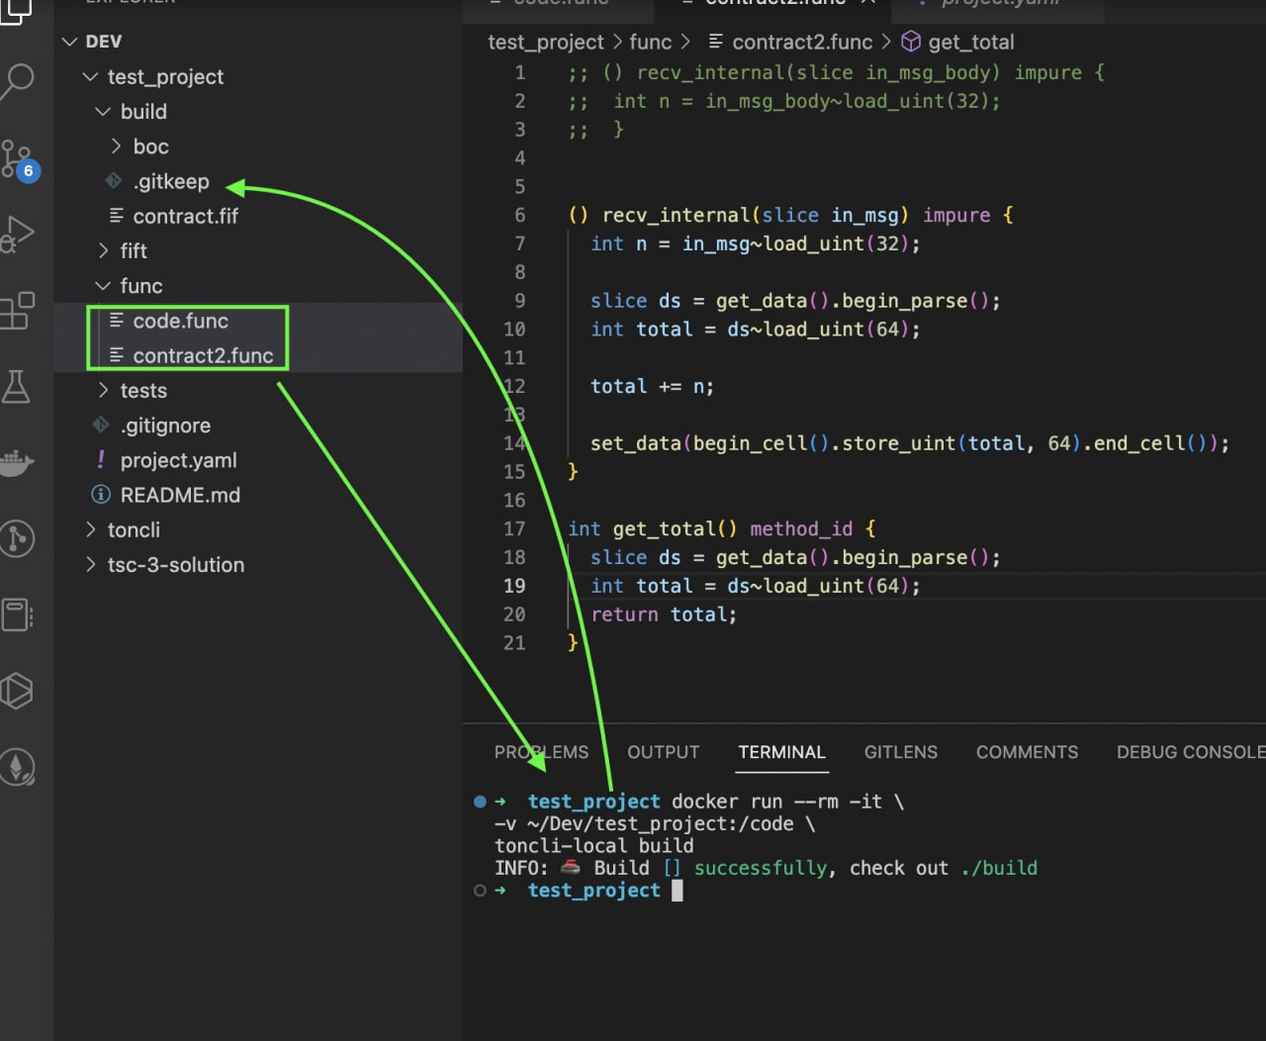Click the file icon before contract2.func in breadcrumb
Screen dimensions: 1266x1041
(715, 42)
